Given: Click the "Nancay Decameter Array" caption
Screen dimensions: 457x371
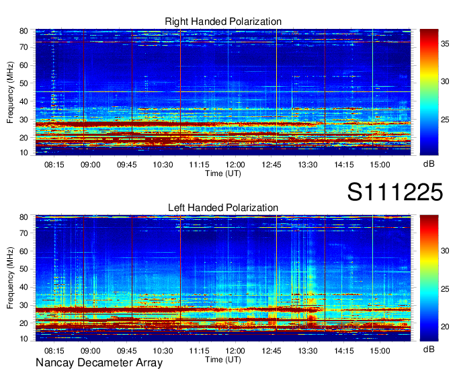Looking at the screenshot, I should coord(99,363).
